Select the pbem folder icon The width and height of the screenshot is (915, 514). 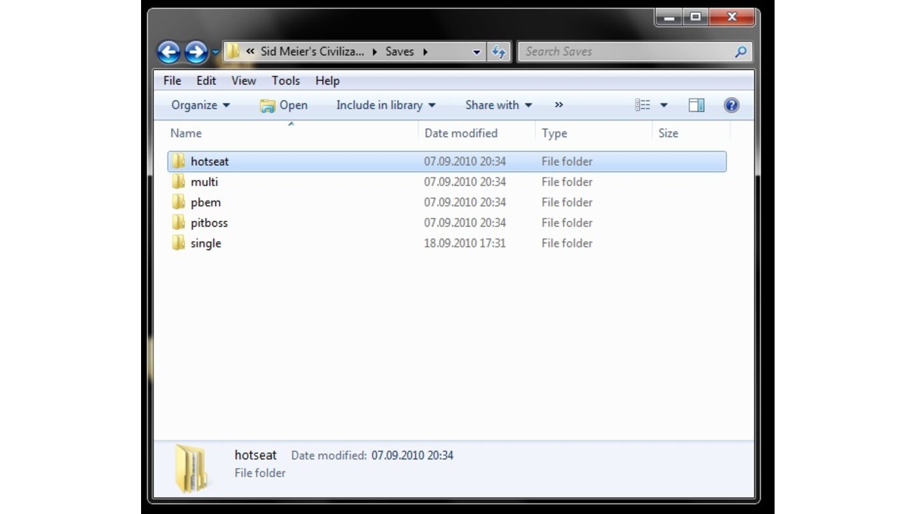click(179, 202)
